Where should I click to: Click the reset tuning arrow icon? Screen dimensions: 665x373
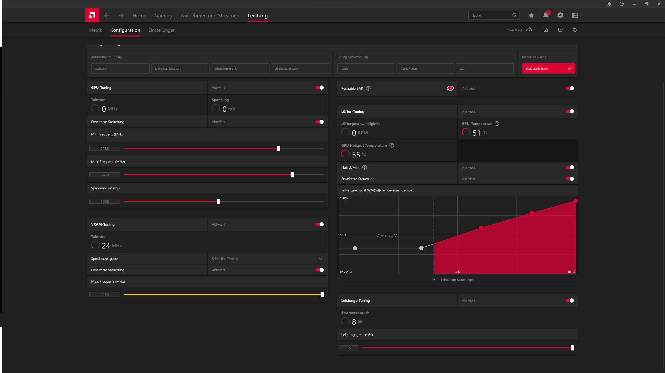[x=575, y=30]
